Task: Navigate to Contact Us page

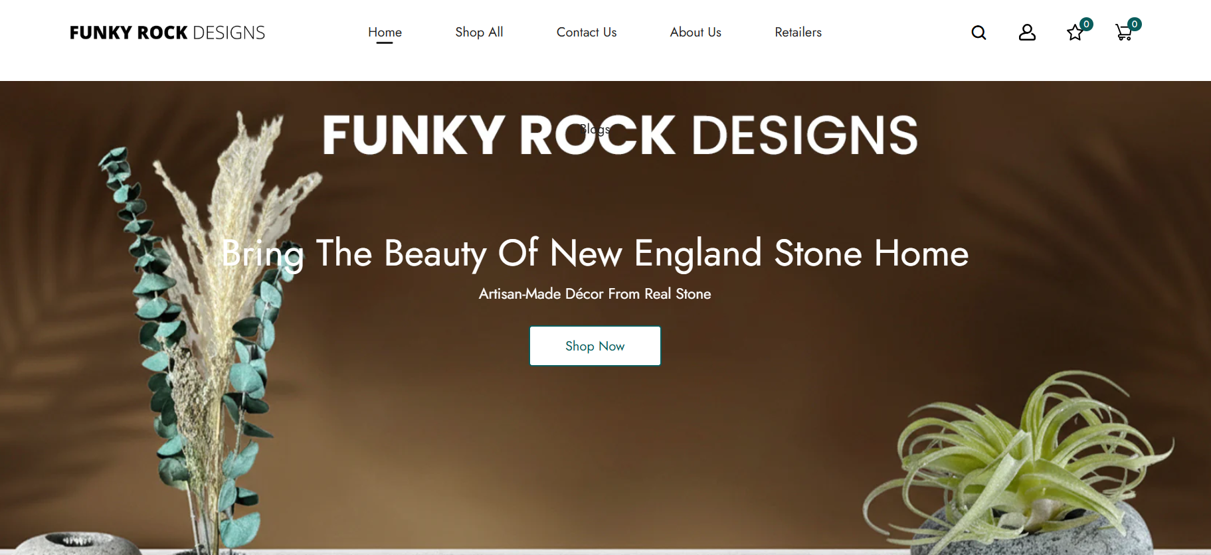Action: [x=587, y=32]
